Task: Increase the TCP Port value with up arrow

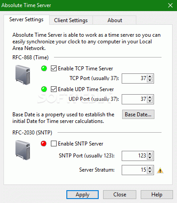Action: tap(150, 77)
